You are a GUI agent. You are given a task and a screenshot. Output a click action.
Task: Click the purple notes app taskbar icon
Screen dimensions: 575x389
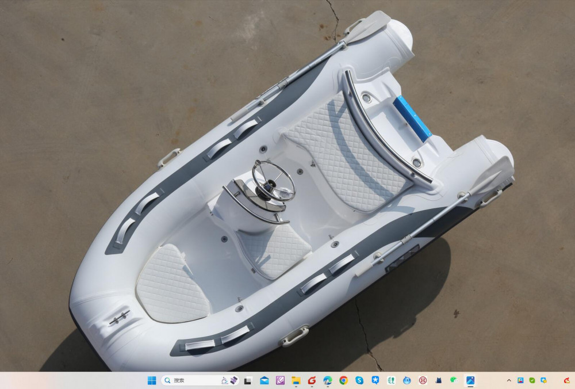tap(280, 380)
